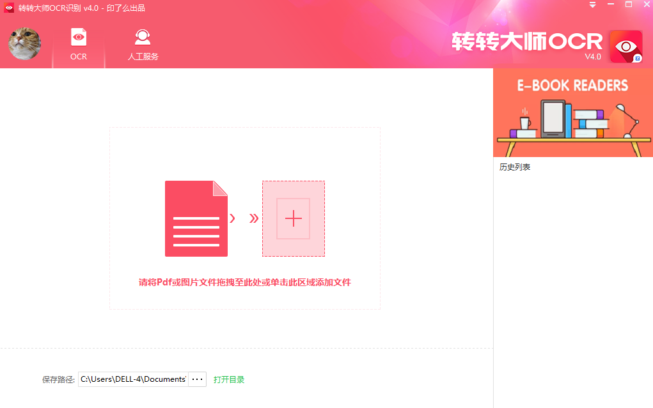The height and width of the screenshot is (408, 653).
Task: Click the 人工服务 person icon
Action: 142,37
